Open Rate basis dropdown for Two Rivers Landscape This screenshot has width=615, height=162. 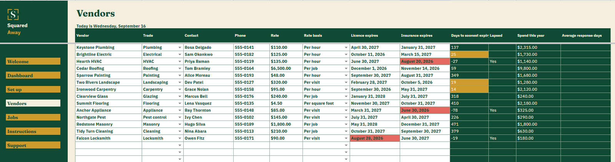coord(346,83)
